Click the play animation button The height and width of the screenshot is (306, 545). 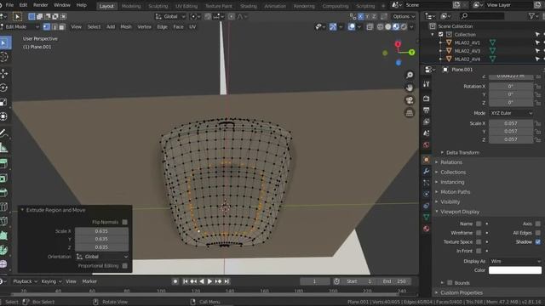(209, 281)
